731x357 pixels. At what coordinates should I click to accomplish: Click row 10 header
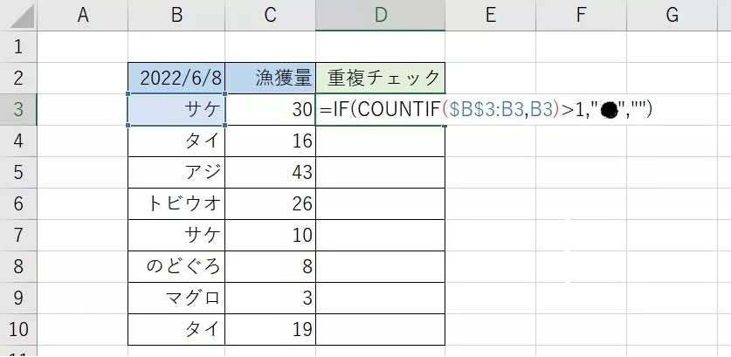point(18,330)
